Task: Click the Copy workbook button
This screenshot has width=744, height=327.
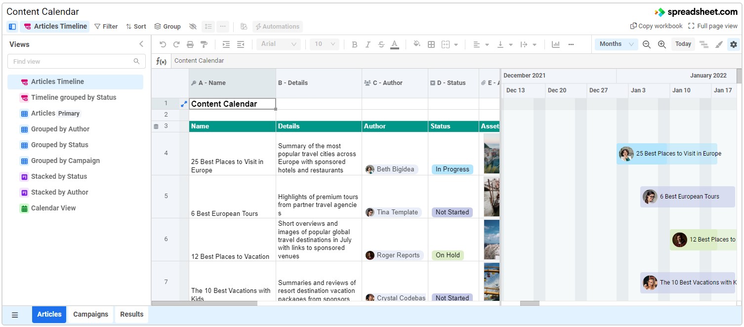Action: (656, 26)
